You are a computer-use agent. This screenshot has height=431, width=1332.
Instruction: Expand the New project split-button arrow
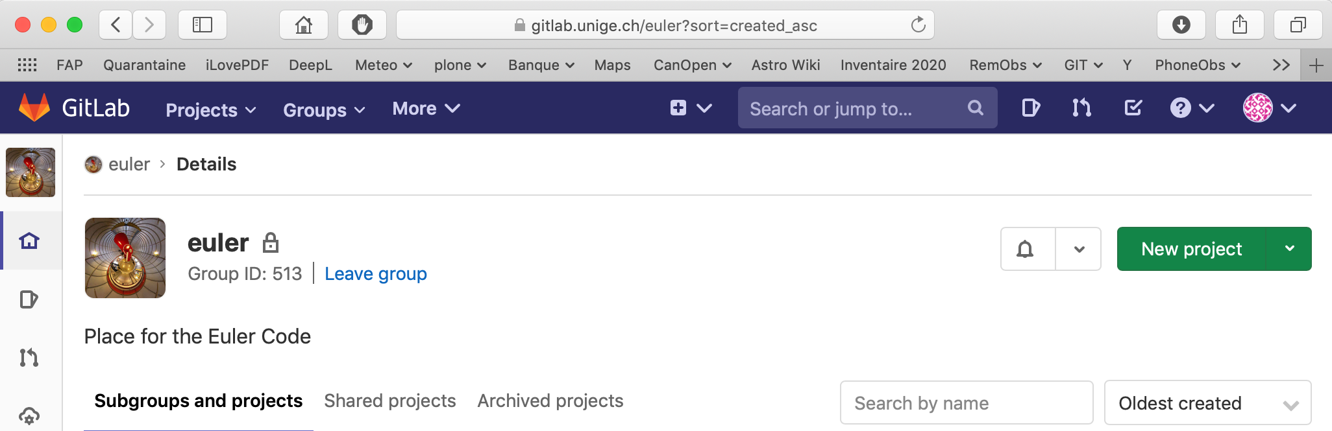[x=1290, y=248]
